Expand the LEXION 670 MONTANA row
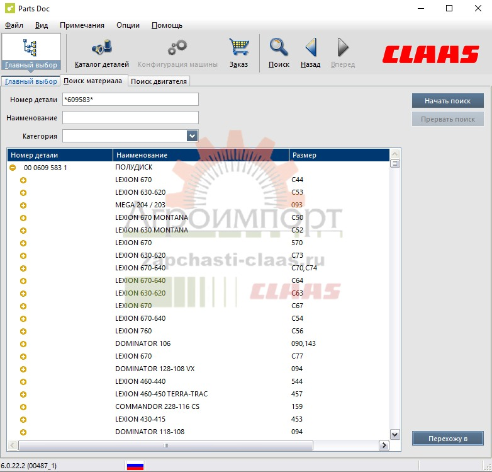The height and width of the screenshot is (472, 492). click(23, 218)
